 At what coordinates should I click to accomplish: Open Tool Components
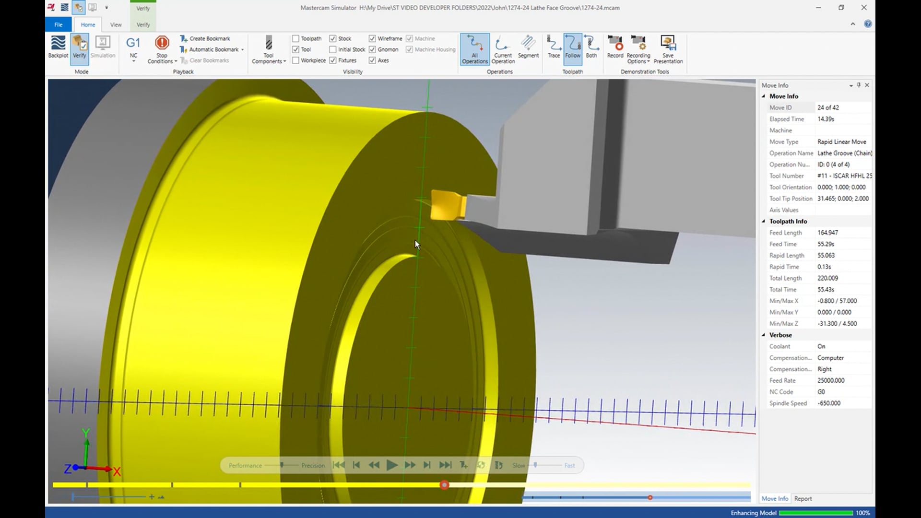pyautogui.click(x=269, y=50)
